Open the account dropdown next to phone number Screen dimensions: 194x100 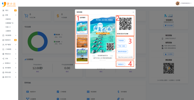pyautogui.click(x=191, y=3)
